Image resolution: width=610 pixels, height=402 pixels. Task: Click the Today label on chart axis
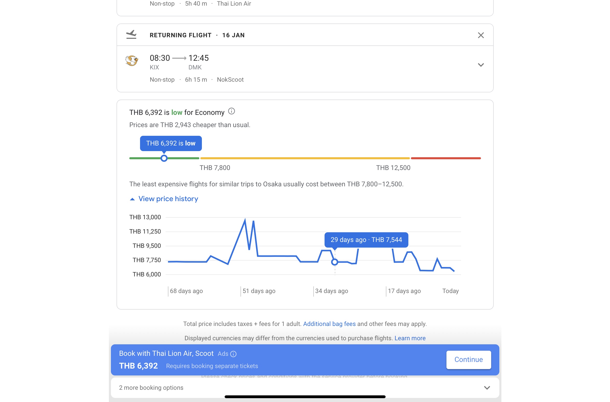pos(450,291)
